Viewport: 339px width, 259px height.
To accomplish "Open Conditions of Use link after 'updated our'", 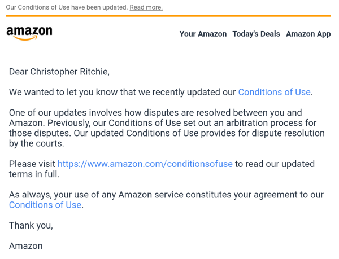I will 275,92.
